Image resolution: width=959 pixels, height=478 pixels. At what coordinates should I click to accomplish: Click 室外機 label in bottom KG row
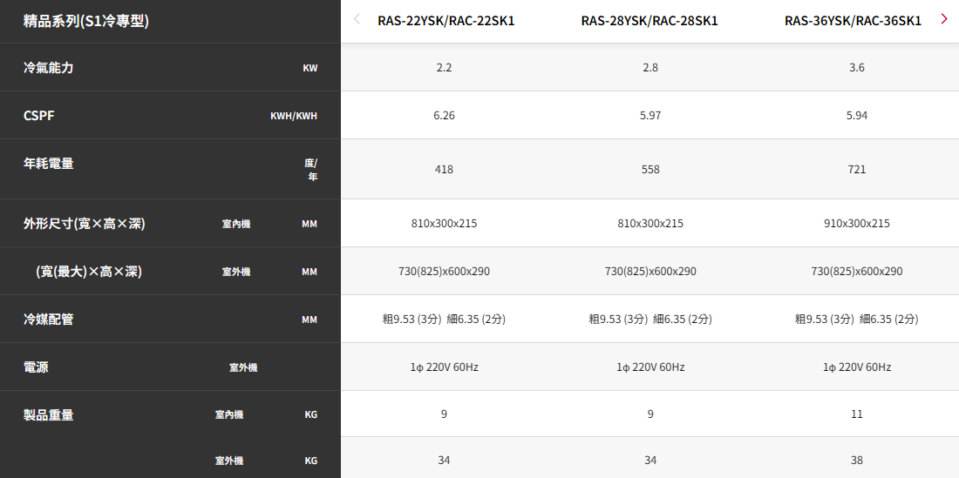point(229,461)
